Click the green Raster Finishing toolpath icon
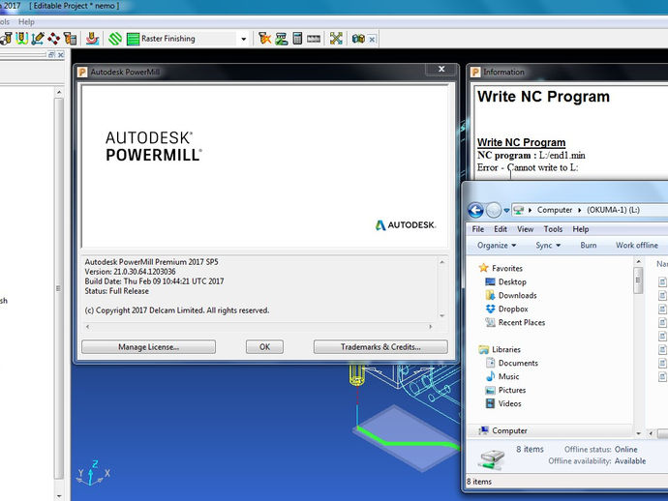 [133, 39]
